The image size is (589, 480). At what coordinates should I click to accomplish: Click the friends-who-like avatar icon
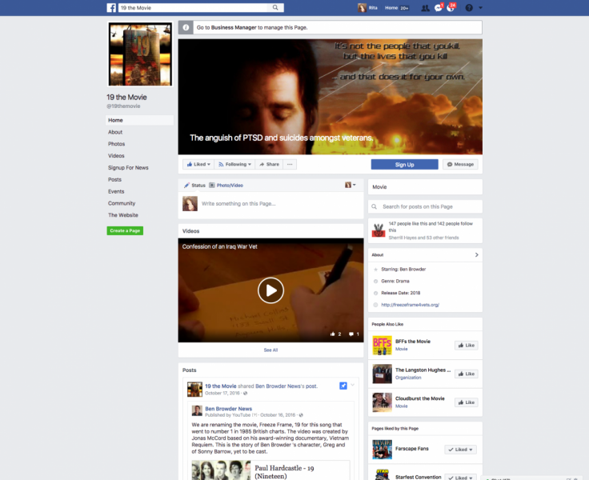point(379,230)
